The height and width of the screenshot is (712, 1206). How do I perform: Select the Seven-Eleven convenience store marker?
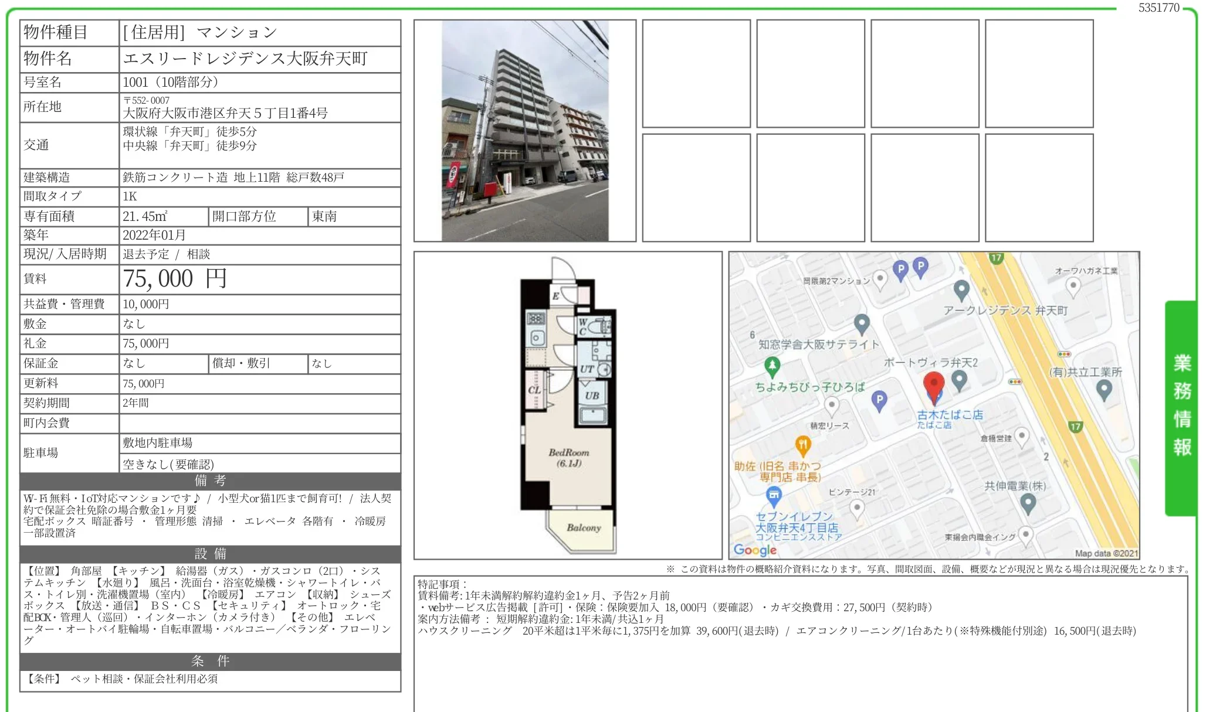click(774, 496)
